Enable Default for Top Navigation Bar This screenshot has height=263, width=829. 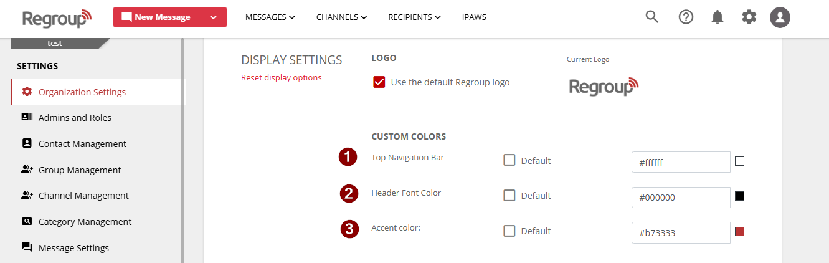coord(509,160)
